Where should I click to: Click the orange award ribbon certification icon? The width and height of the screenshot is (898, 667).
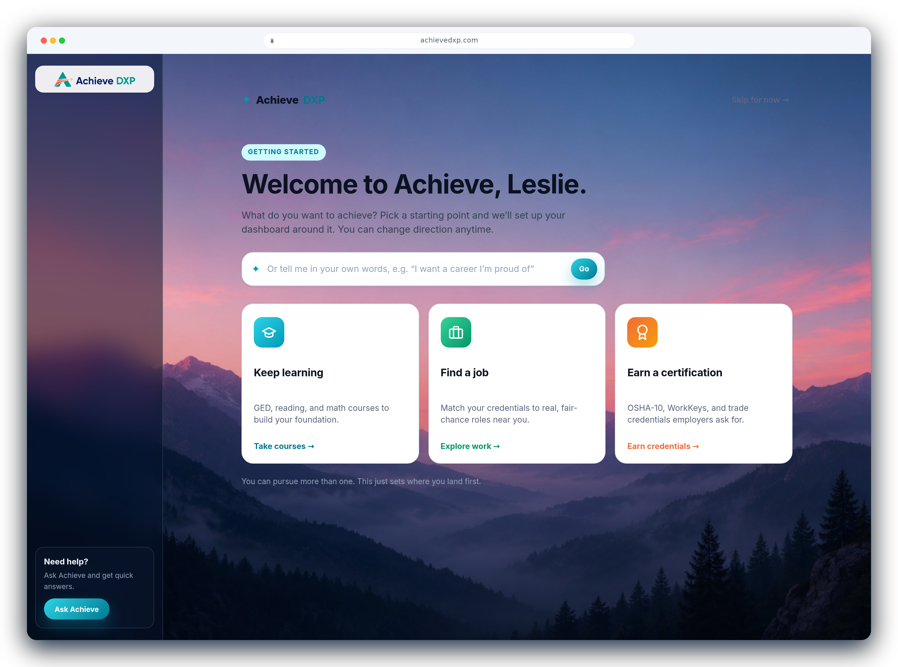coord(642,332)
